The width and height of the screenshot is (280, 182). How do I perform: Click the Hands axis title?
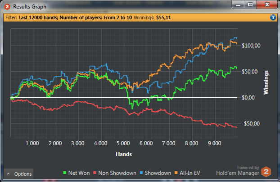click(x=124, y=154)
